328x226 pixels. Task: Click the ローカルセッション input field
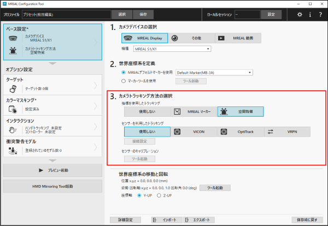[x=247, y=14]
